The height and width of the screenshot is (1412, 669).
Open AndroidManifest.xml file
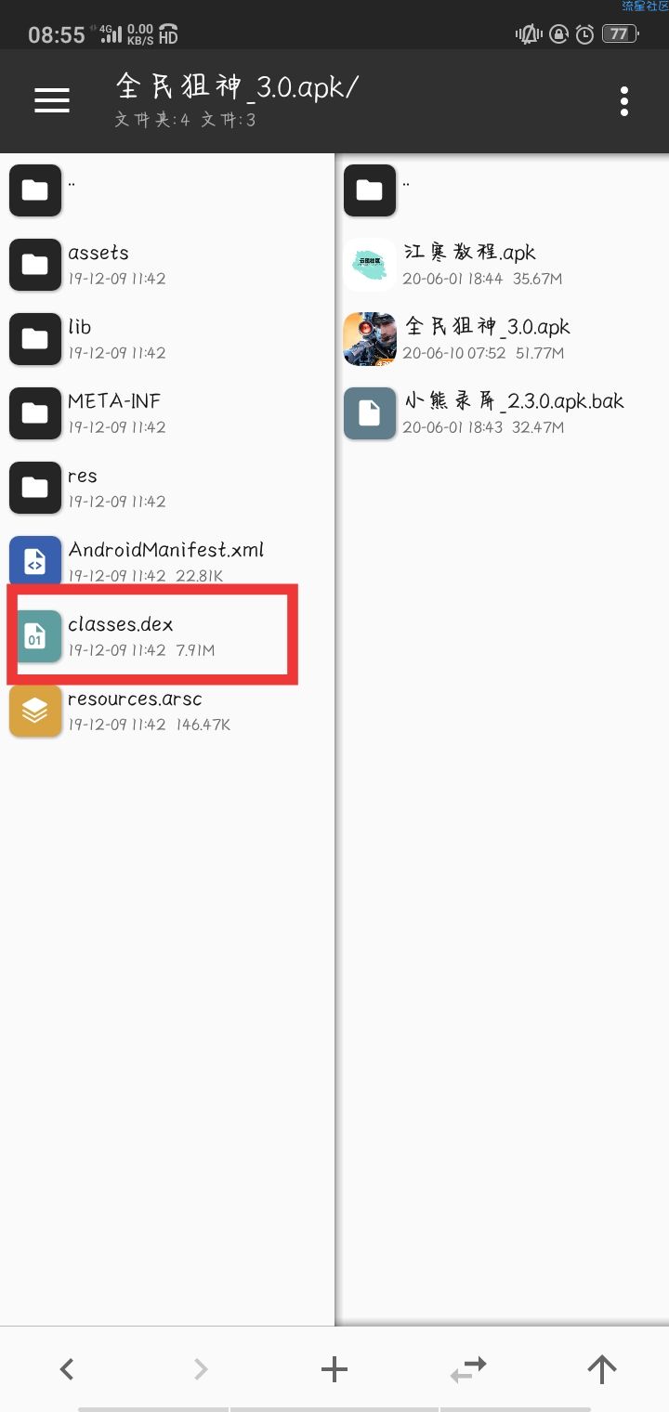pyautogui.click(x=167, y=562)
